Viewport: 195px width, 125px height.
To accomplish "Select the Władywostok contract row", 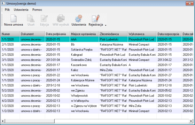I will 97,96.
